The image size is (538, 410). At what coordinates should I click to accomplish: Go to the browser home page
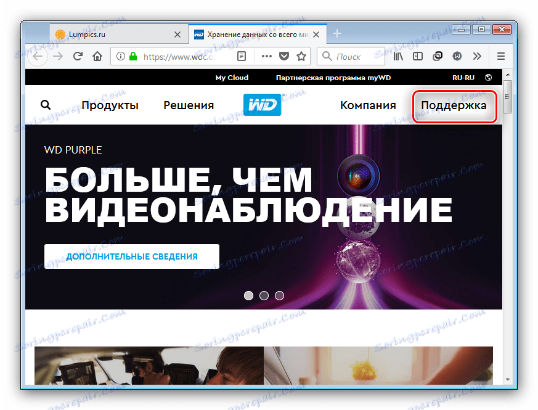97,56
